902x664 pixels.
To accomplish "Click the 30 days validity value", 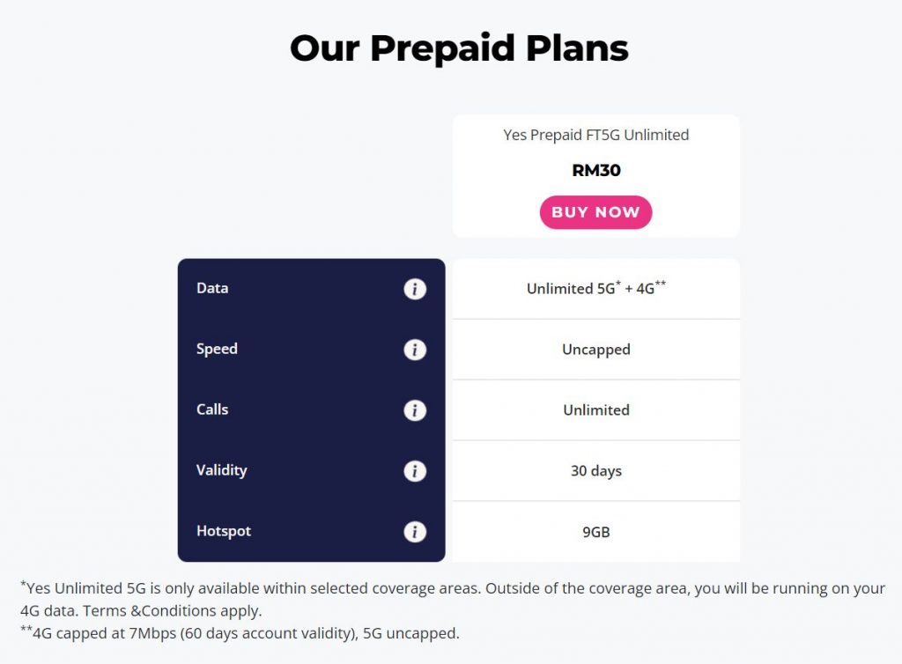I will coord(596,471).
